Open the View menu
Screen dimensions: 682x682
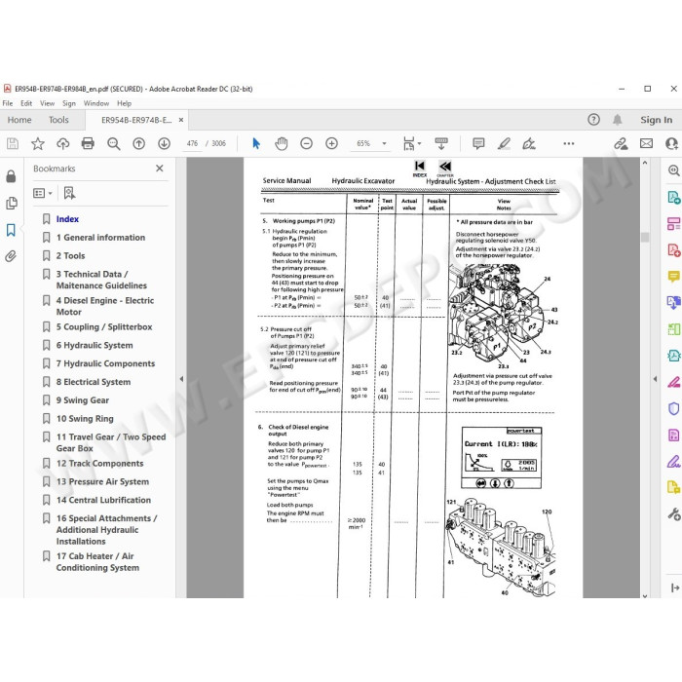click(47, 103)
